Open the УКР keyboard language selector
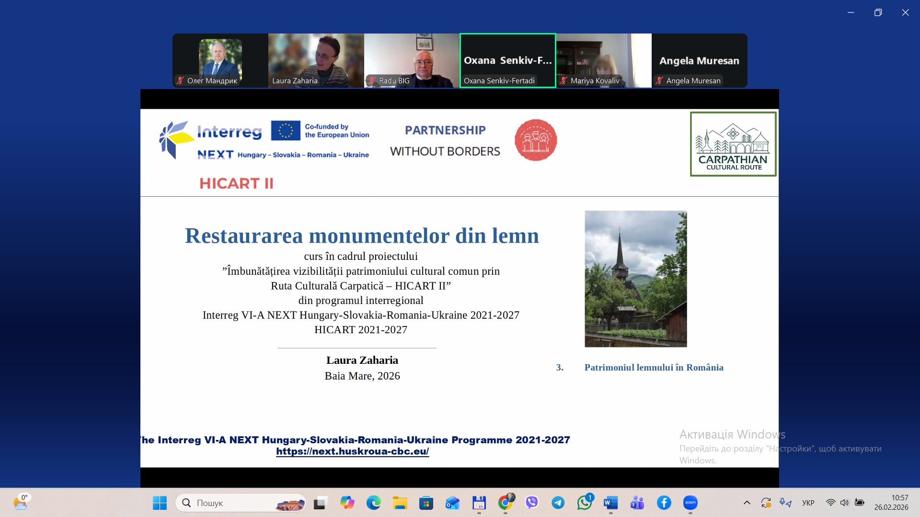Screen dimensions: 920x517 [808, 503]
